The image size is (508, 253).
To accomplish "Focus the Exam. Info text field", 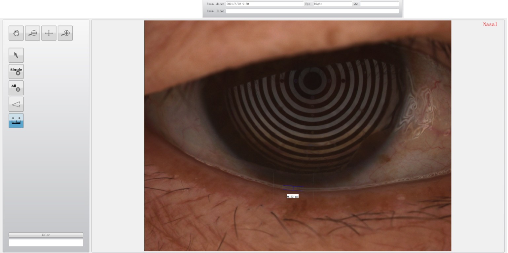I will (312, 11).
